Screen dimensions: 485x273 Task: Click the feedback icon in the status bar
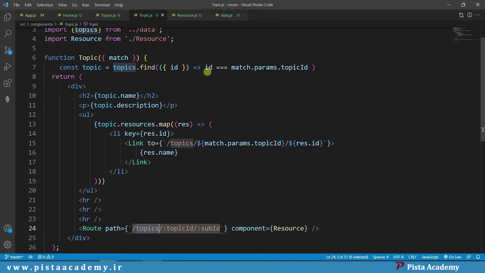(469, 257)
